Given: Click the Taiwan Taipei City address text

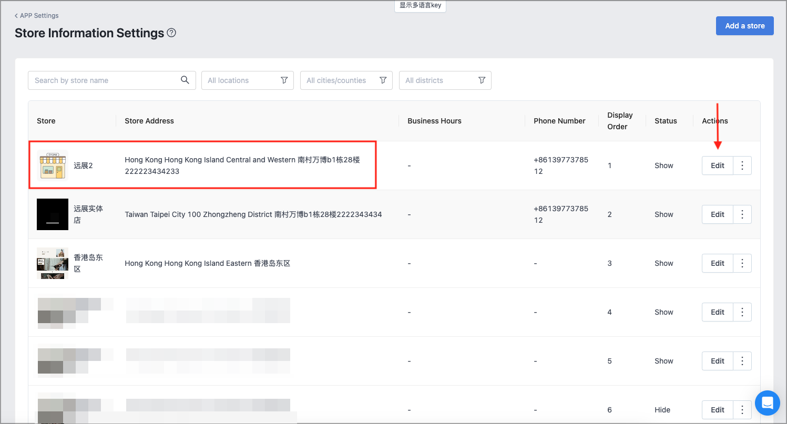Looking at the screenshot, I should 253,214.
